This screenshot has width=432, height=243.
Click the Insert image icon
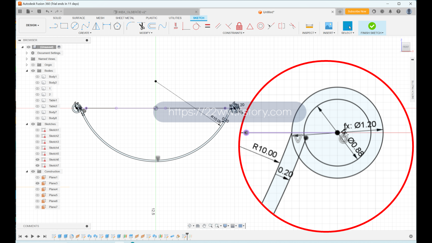pyautogui.click(x=329, y=26)
